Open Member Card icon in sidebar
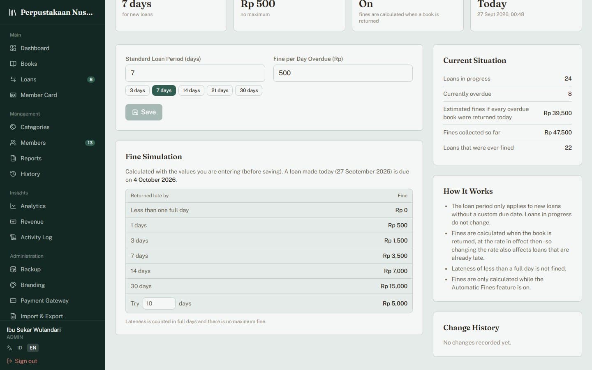The width and height of the screenshot is (592, 370). point(13,95)
